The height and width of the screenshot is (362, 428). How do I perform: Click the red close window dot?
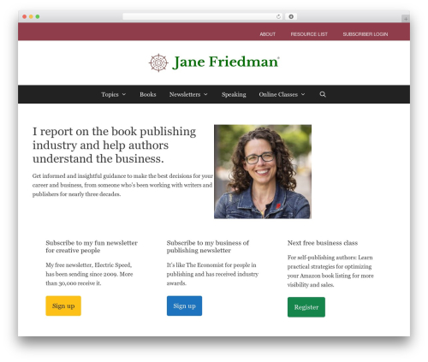click(x=25, y=16)
